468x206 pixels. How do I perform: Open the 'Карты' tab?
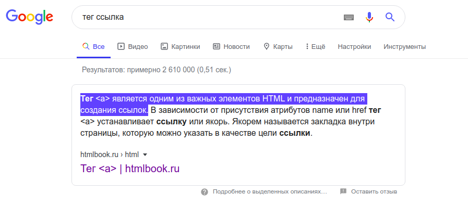(278, 47)
